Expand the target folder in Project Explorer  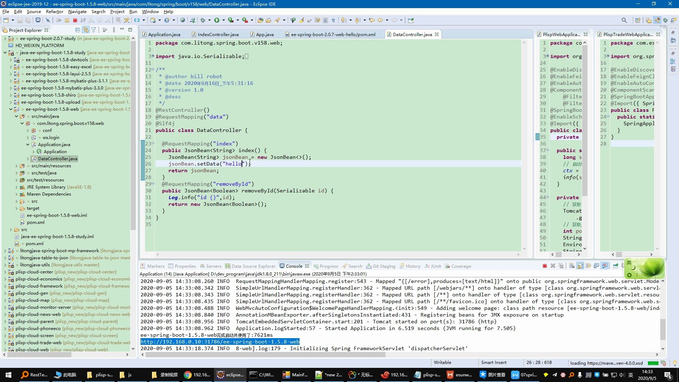17,208
